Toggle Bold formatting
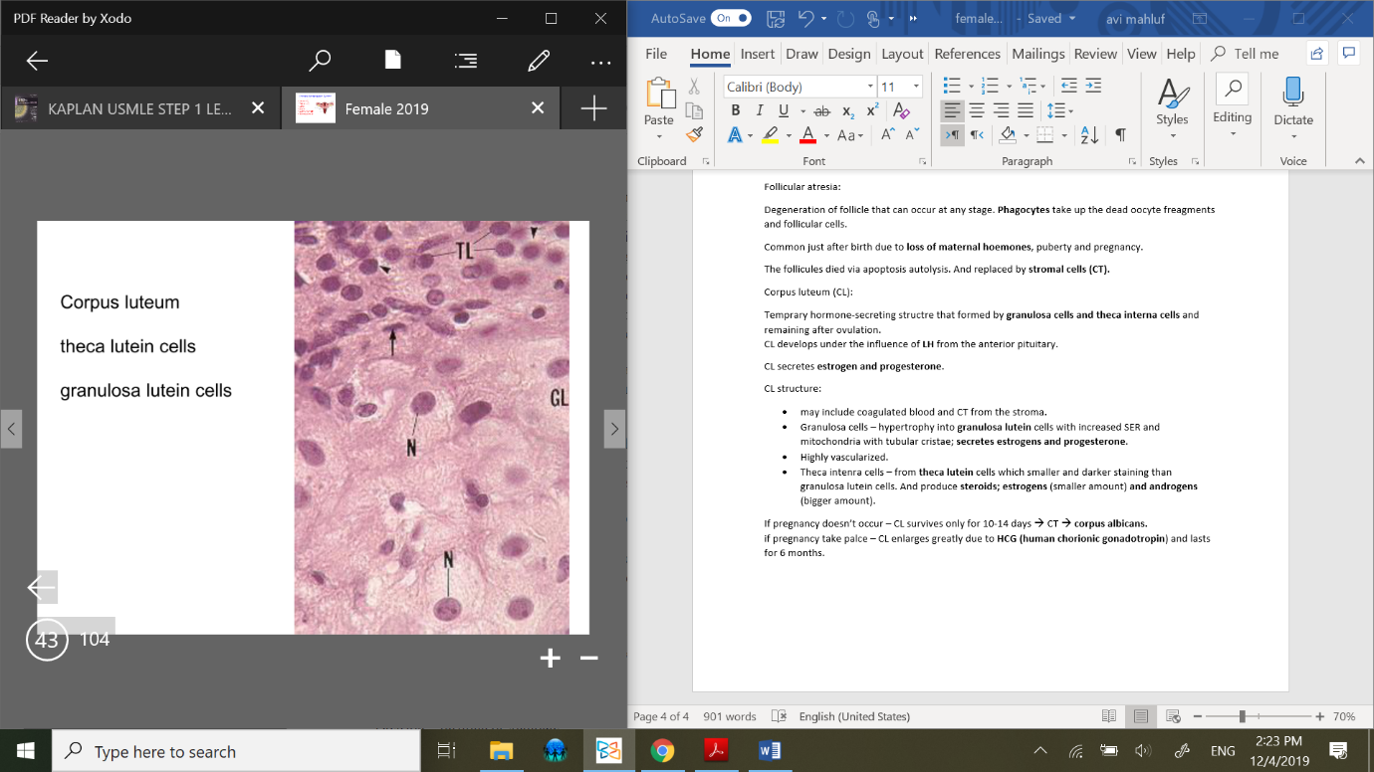 pyautogui.click(x=735, y=110)
